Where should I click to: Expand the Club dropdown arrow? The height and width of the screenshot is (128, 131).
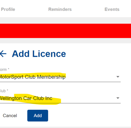click(x=118, y=98)
